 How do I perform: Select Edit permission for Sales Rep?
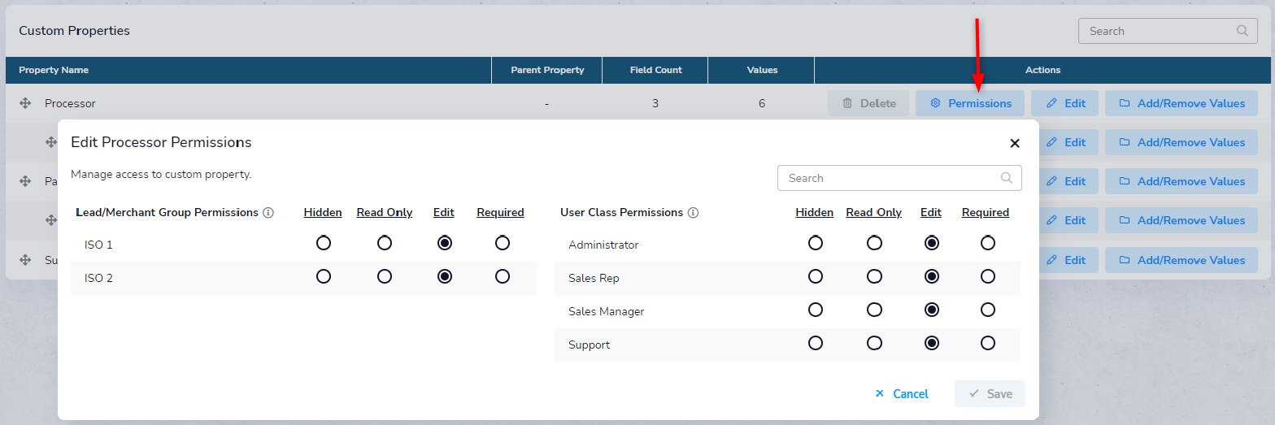click(x=932, y=276)
